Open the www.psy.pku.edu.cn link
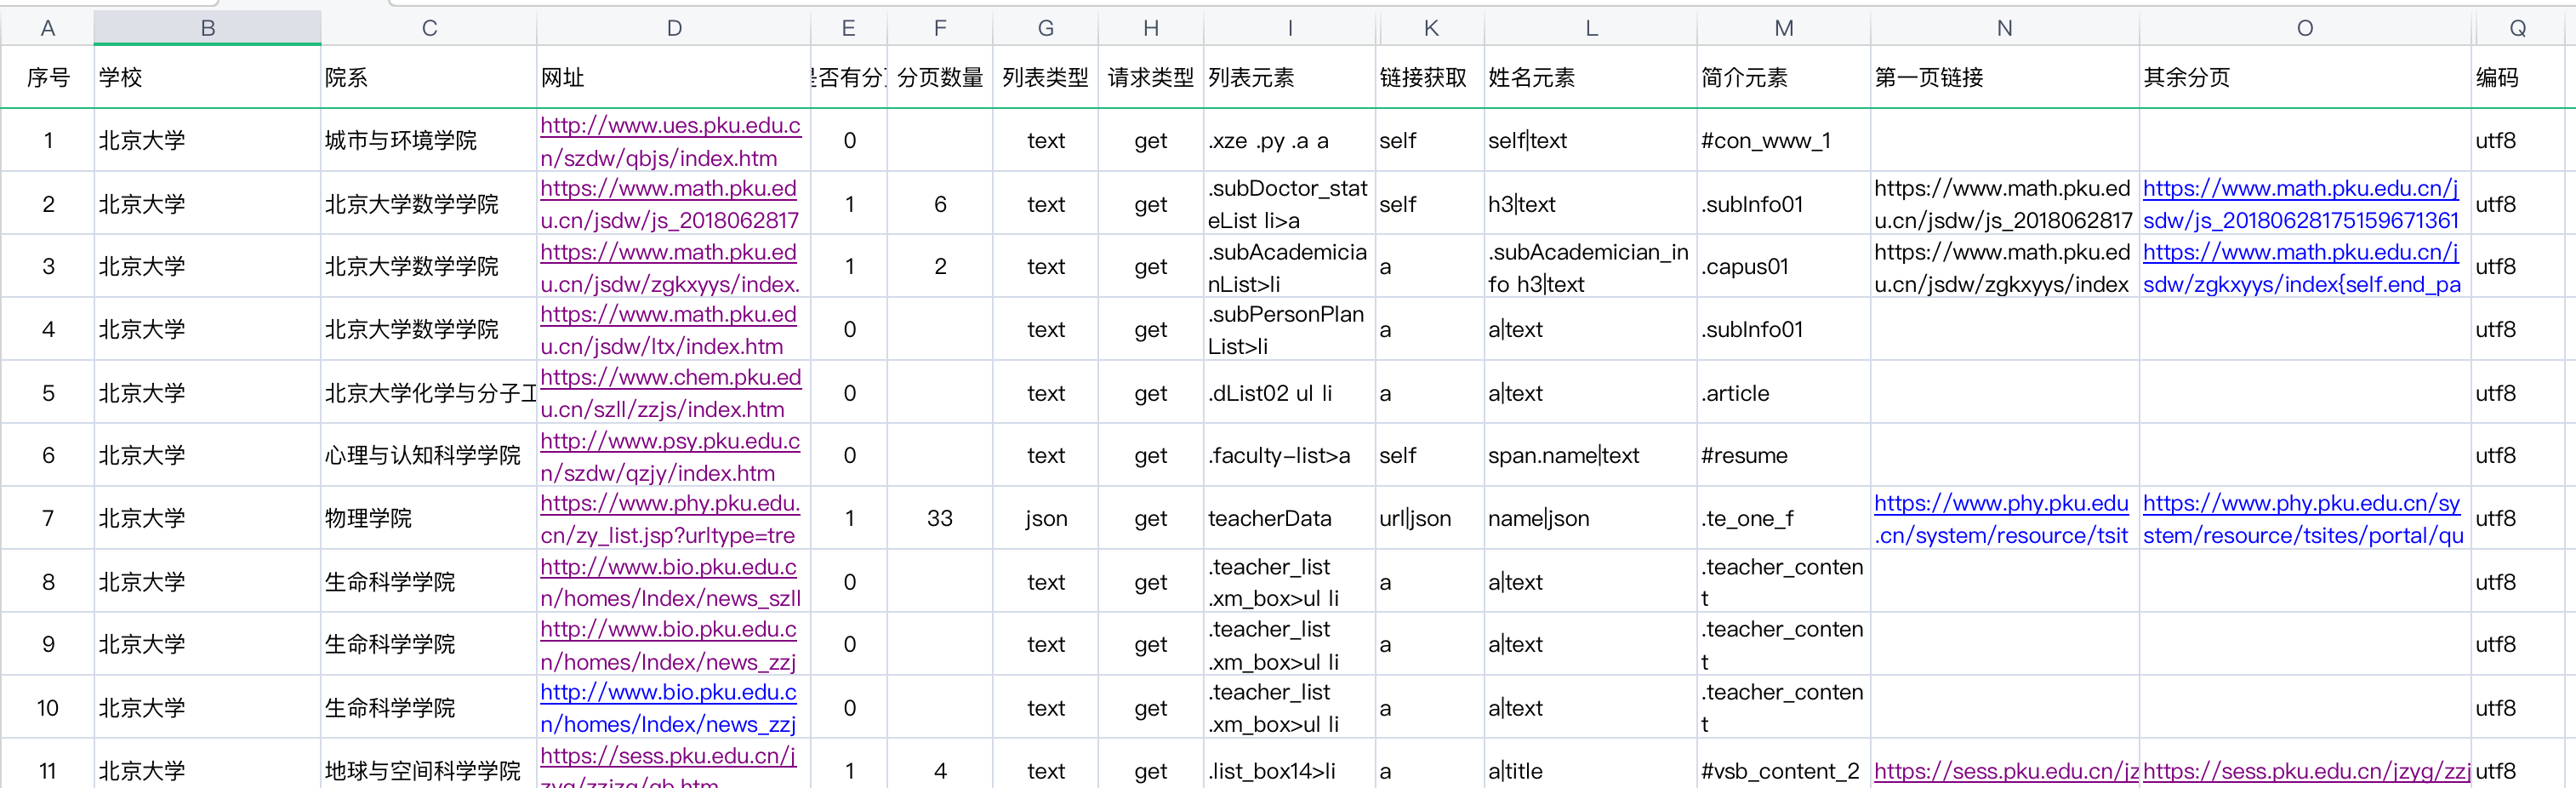This screenshot has height=788, width=2576. (x=670, y=456)
